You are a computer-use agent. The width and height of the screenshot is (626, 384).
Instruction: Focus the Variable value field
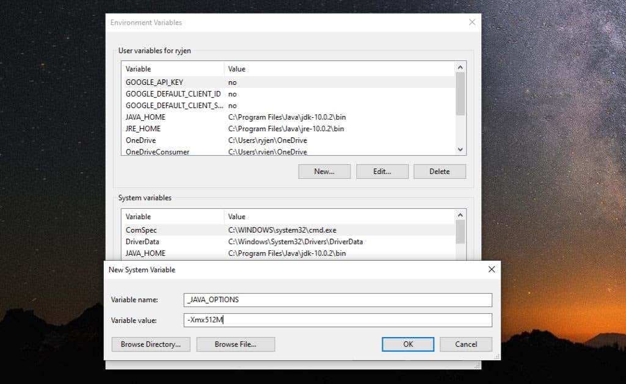(338, 320)
